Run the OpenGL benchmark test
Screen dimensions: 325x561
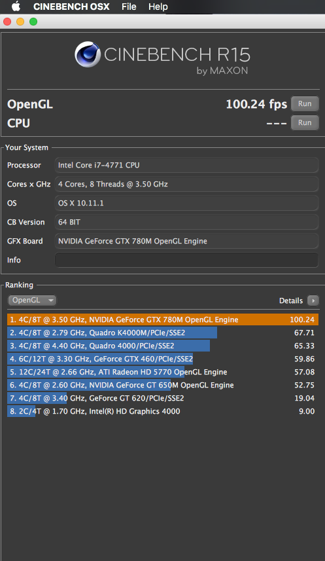(x=305, y=104)
